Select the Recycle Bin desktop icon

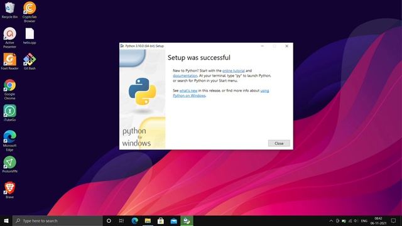[10, 10]
